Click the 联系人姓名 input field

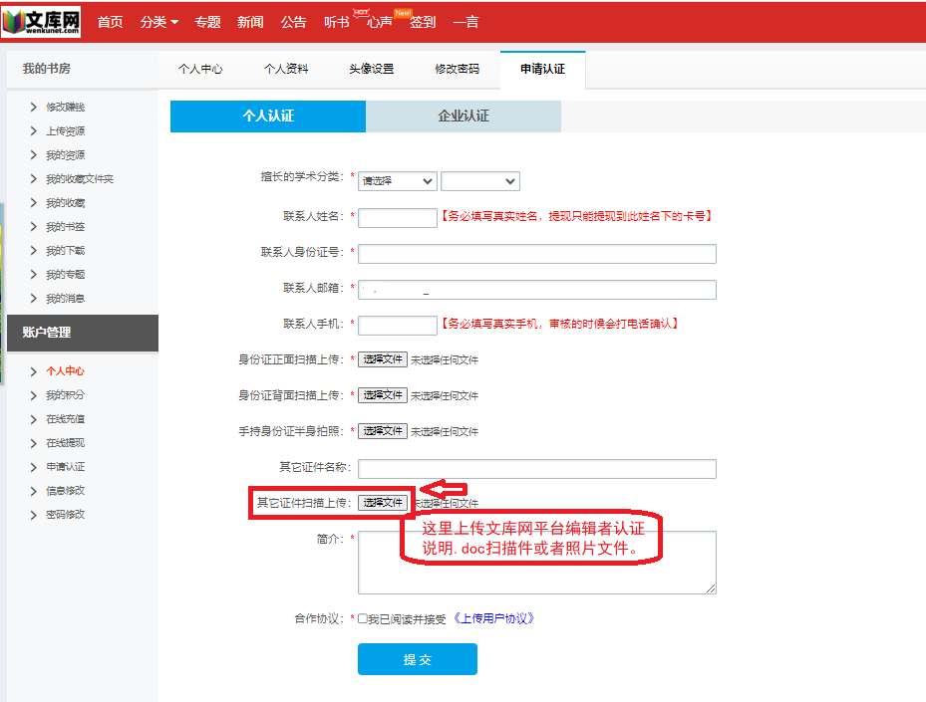(398, 218)
